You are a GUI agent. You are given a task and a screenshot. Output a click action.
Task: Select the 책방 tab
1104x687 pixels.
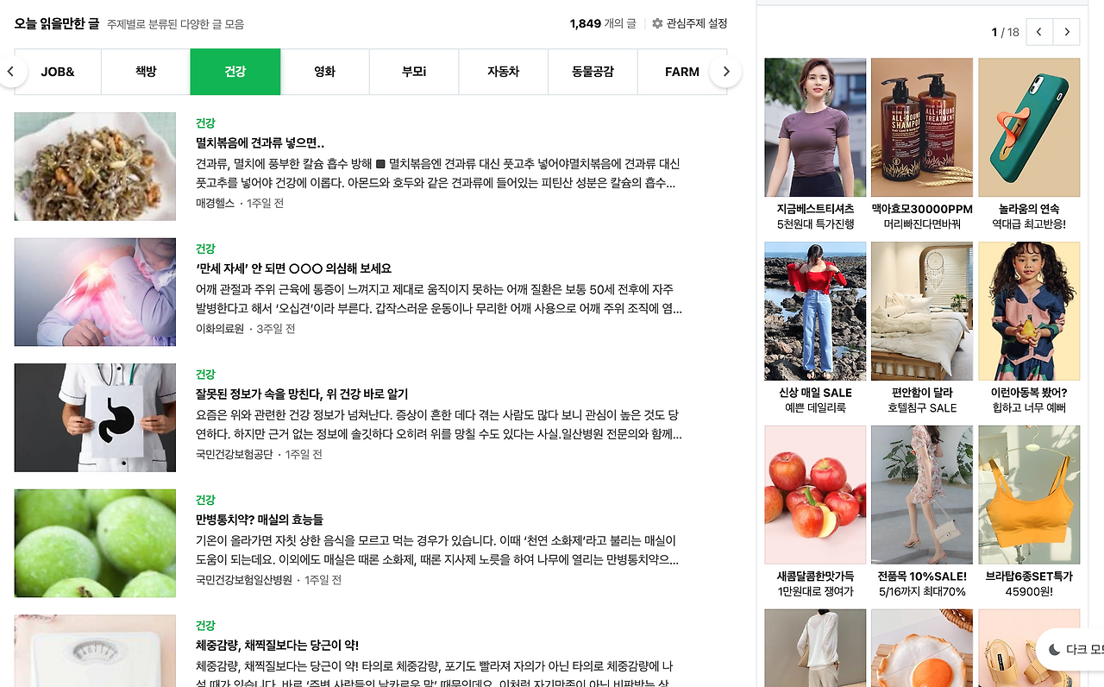146,72
